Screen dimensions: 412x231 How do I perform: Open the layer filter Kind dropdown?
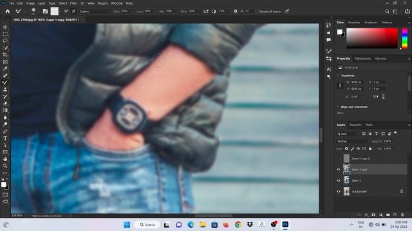click(x=348, y=134)
